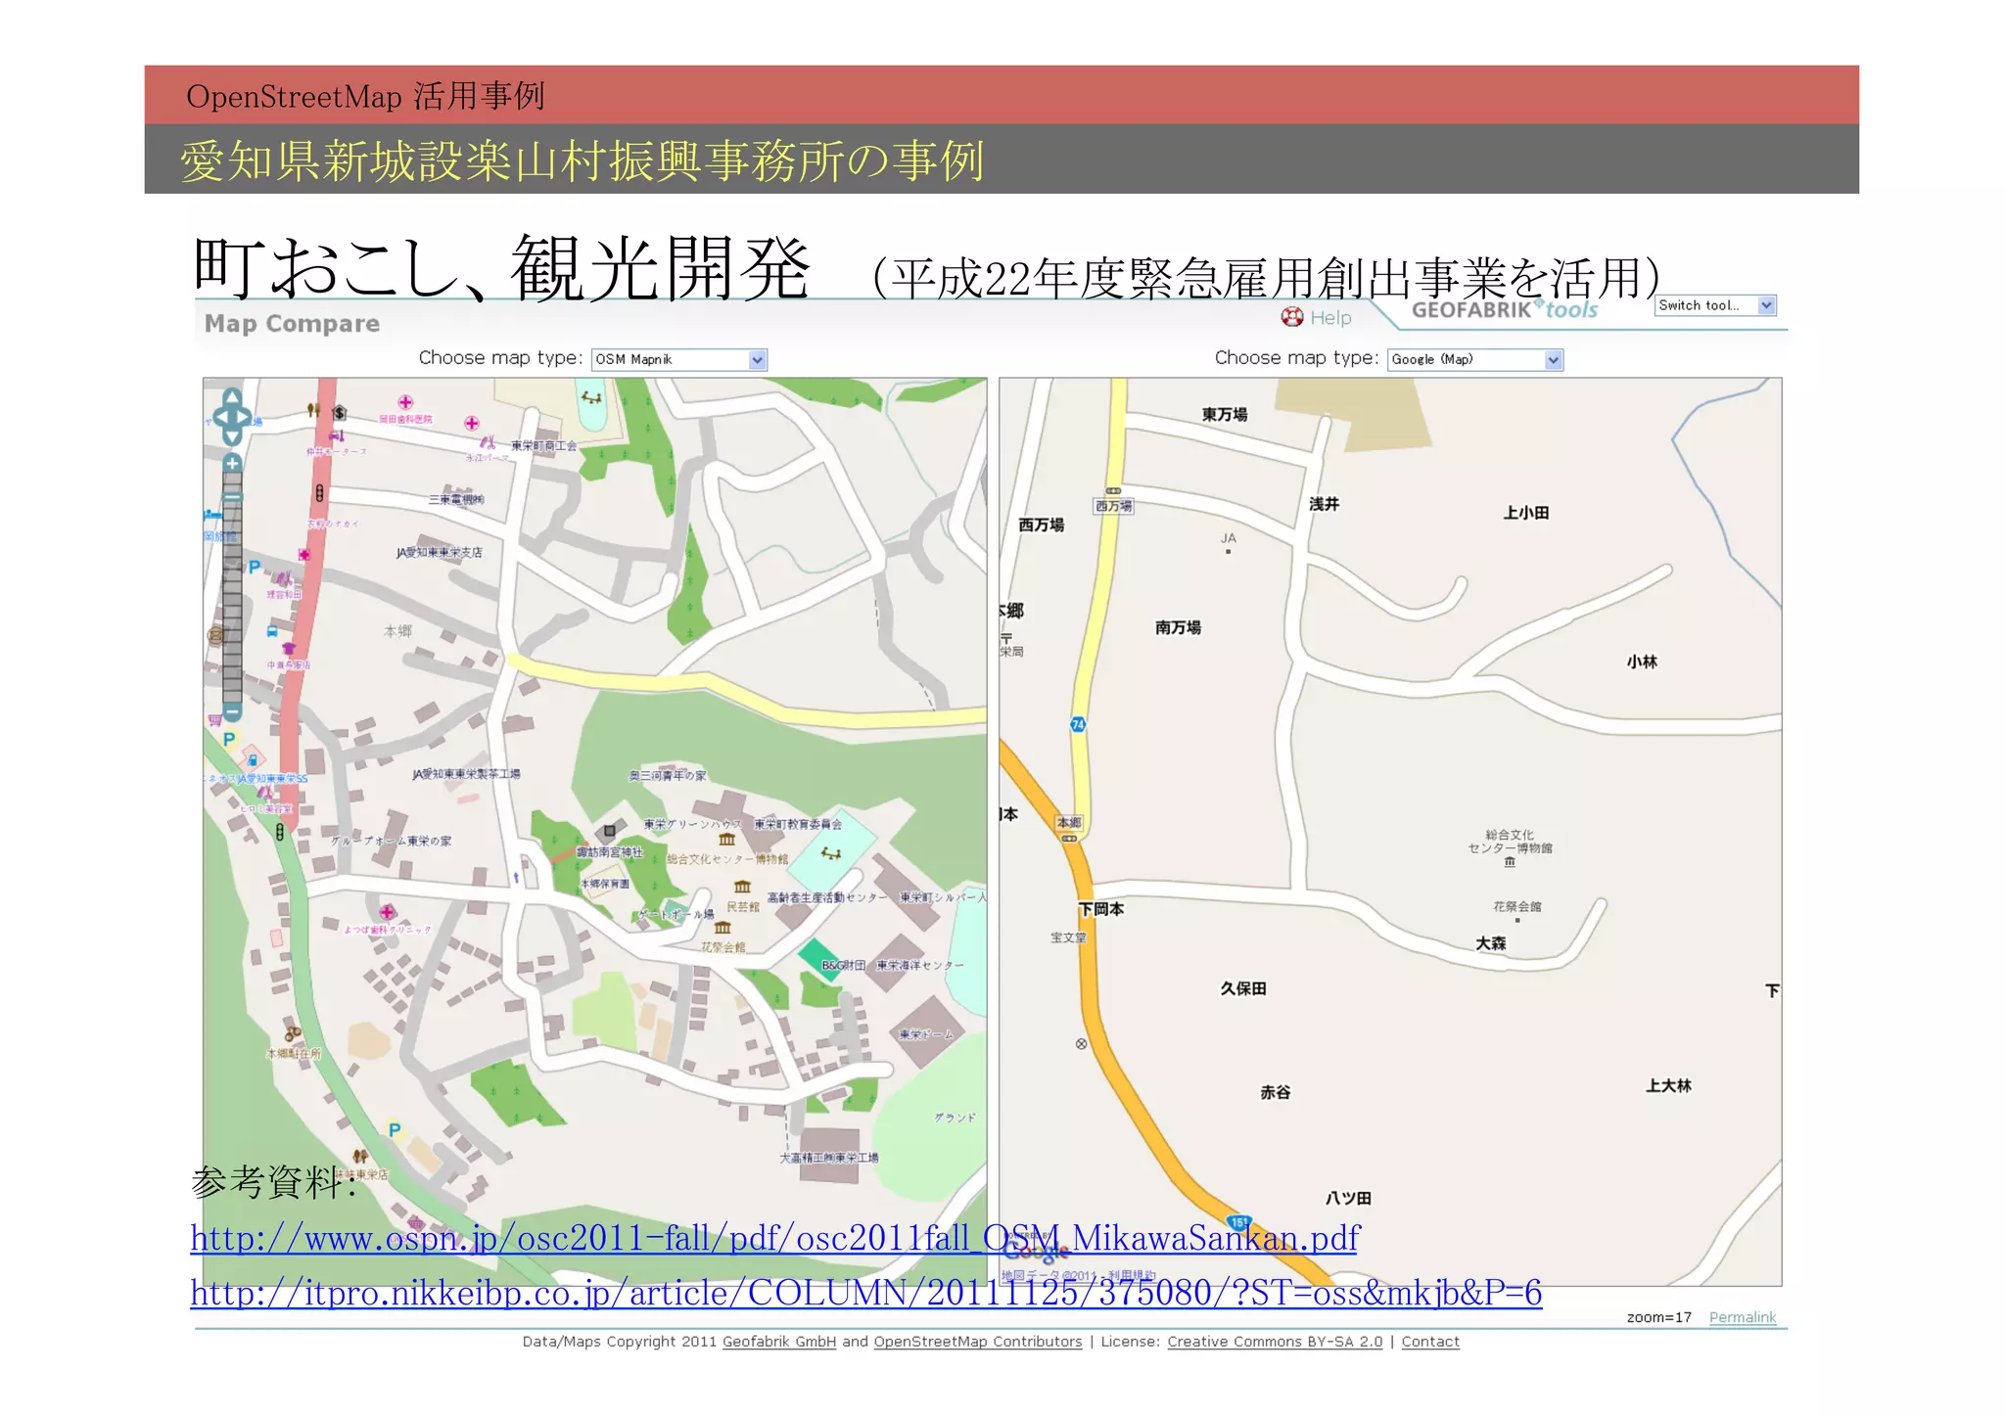Click the JA愛知東東栄支店 label on OSM map

click(439, 553)
